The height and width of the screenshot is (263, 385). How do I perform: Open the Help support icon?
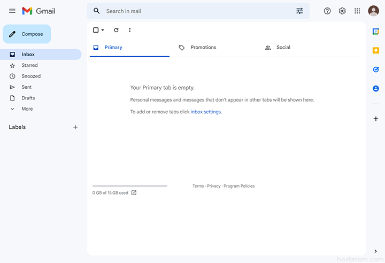pos(327,11)
